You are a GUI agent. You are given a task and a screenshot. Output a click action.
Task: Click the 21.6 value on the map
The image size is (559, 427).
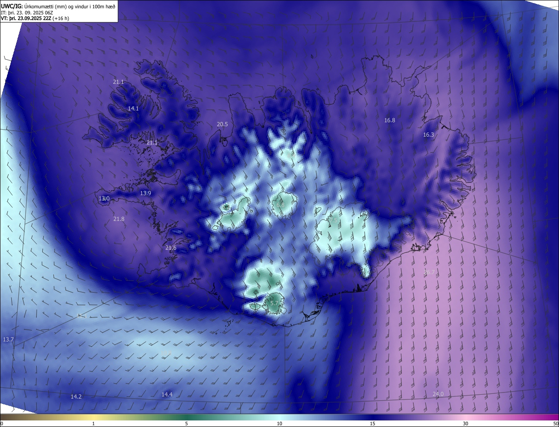pyautogui.click(x=171, y=248)
